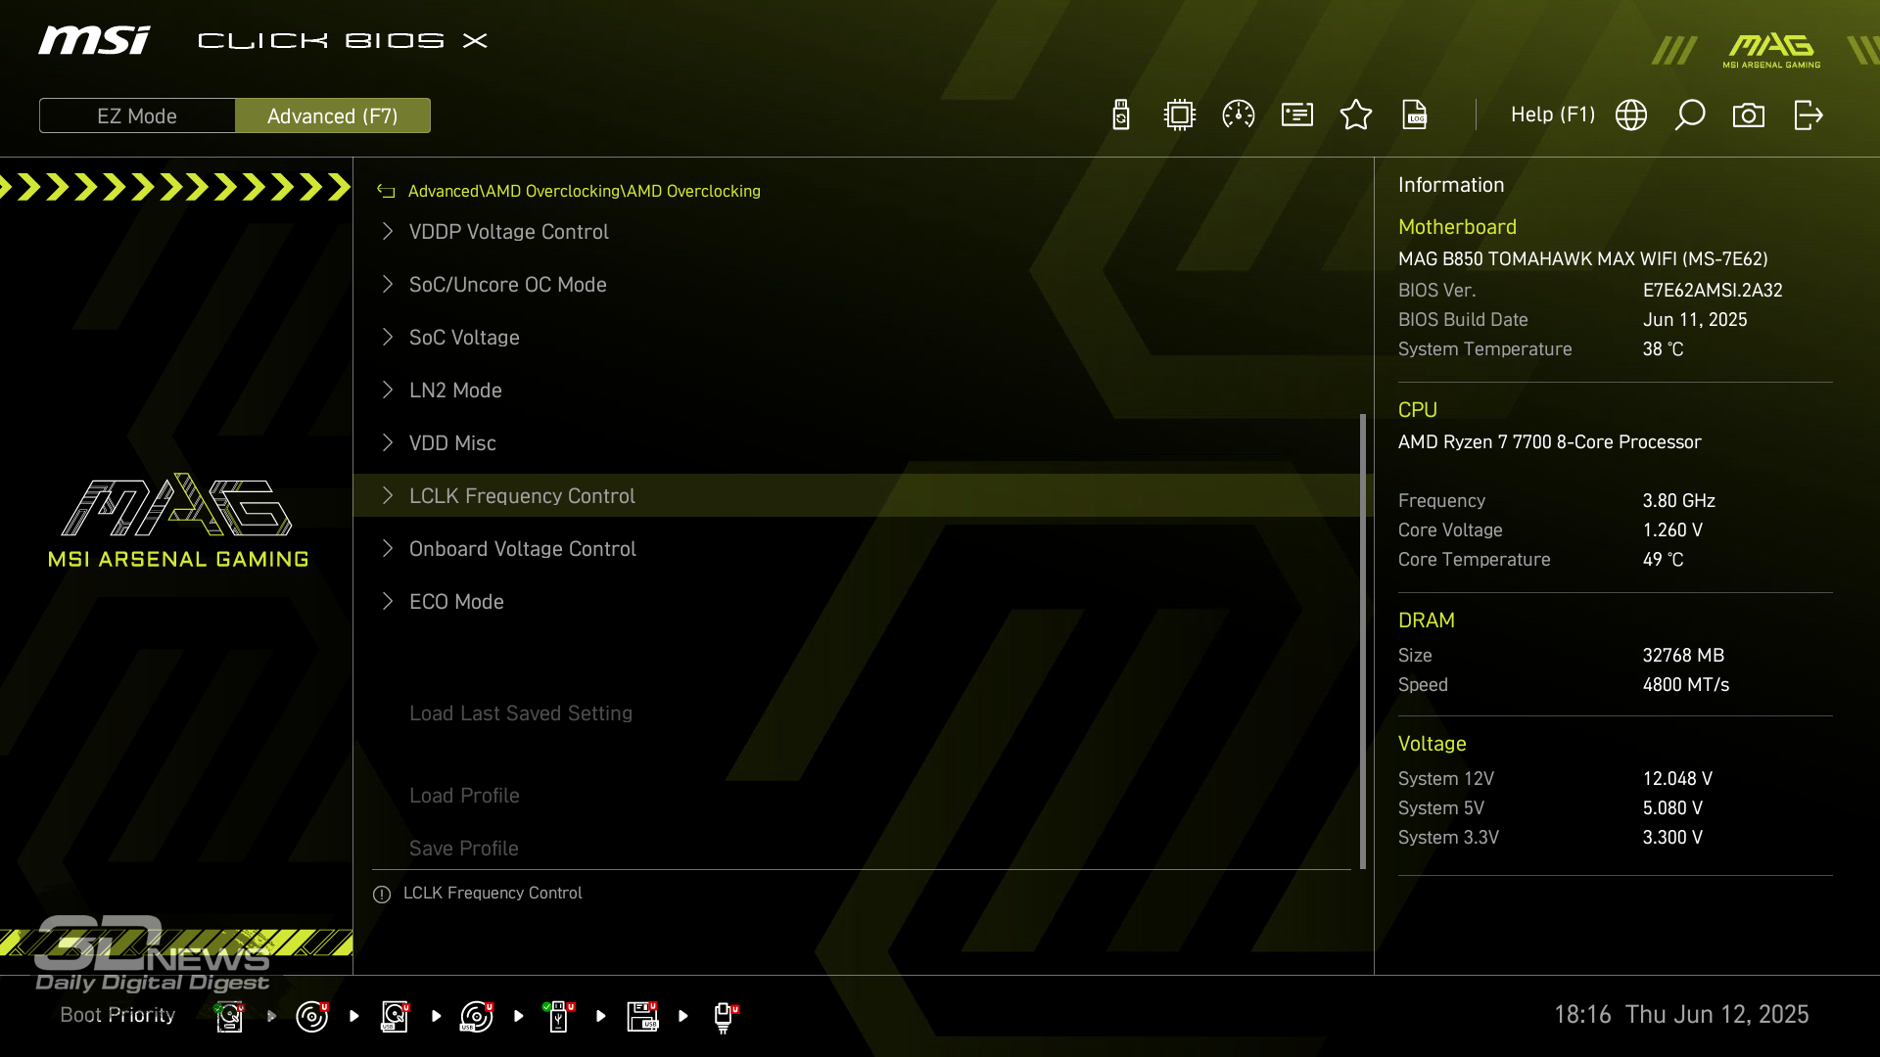The width and height of the screenshot is (1880, 1057).
Task: Click the exit arrow icon
Action: tap(1809, 115)
